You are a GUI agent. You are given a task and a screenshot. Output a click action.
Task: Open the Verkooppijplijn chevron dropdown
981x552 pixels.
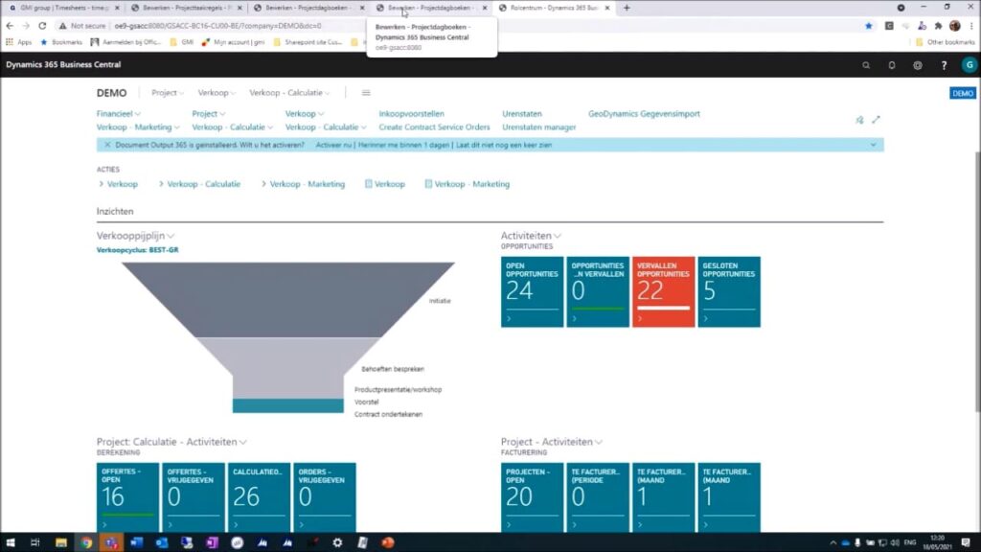click(171, 236)
